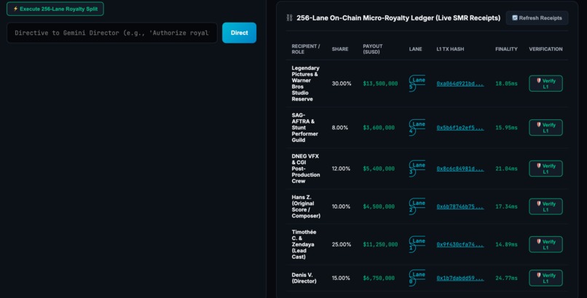Image resolution: width=587 pixels, height=298 pixels.
Task: Select recipient Legendary Pictures & Warner Bros Studio Reserve
Action: [305, 84]
